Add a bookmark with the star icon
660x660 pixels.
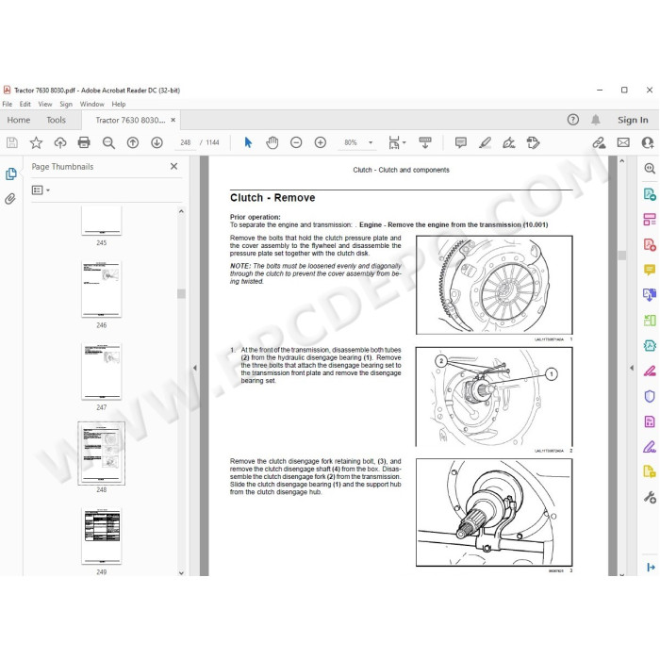tap(36, 142)
